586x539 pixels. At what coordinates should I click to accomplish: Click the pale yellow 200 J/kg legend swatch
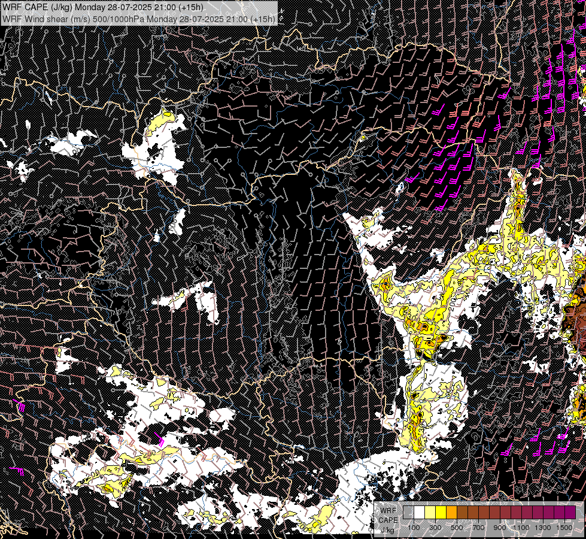(x=430, y=513)
